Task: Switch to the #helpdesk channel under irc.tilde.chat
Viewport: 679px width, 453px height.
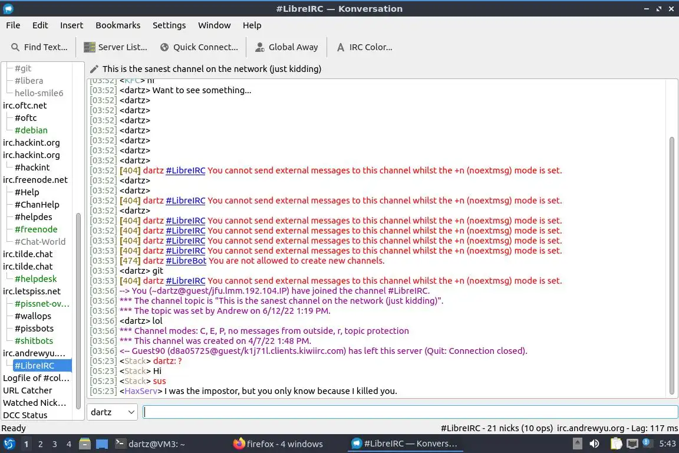Action: coord(35,279)
